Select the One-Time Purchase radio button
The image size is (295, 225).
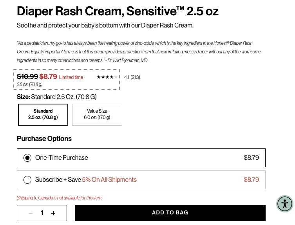[27, 158]
